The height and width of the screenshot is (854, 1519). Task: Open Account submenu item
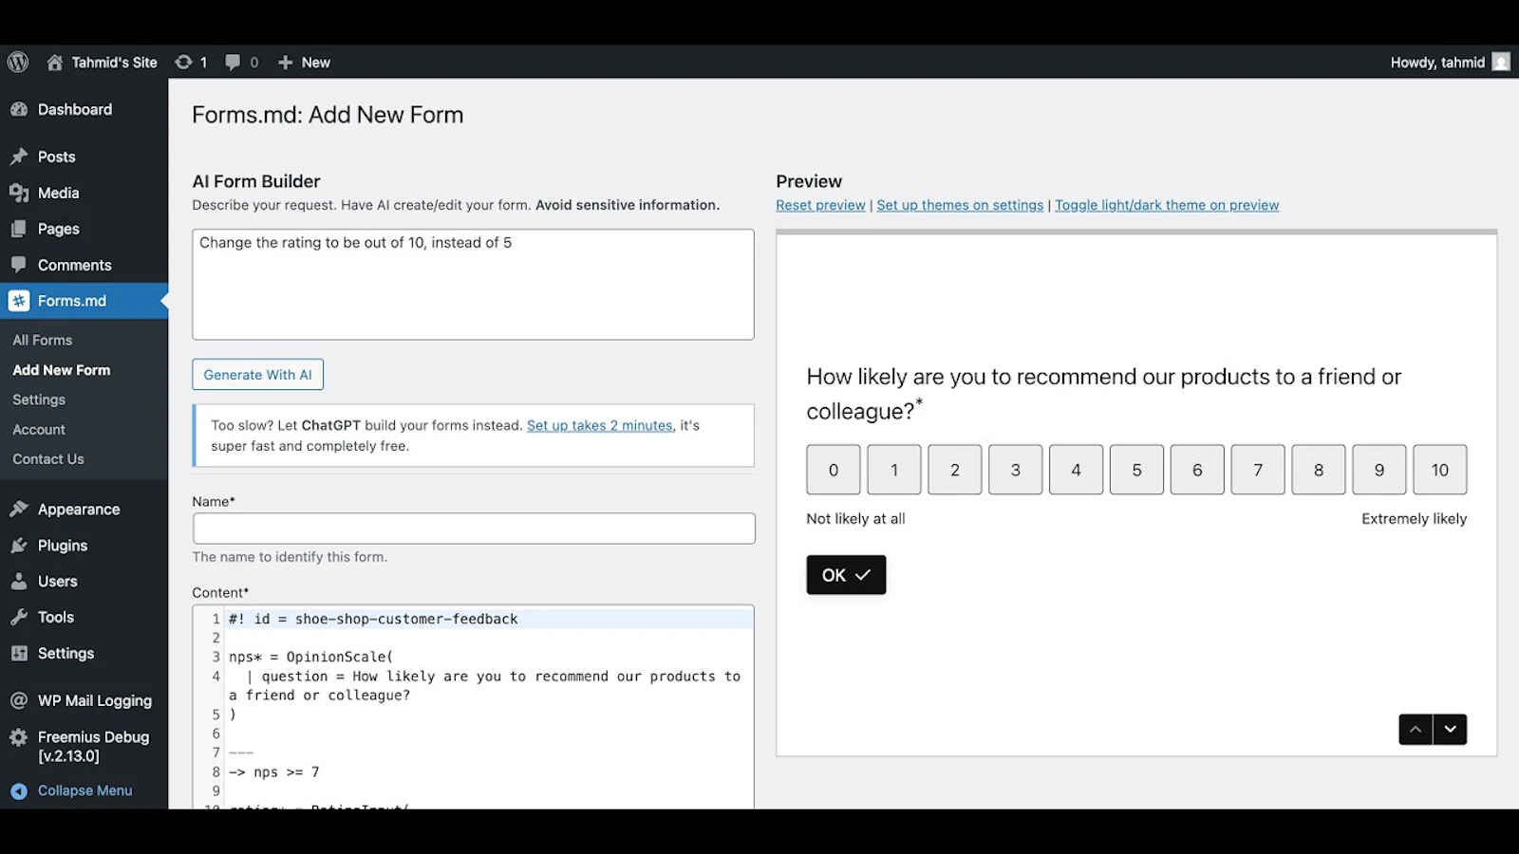tap(39, 430)
